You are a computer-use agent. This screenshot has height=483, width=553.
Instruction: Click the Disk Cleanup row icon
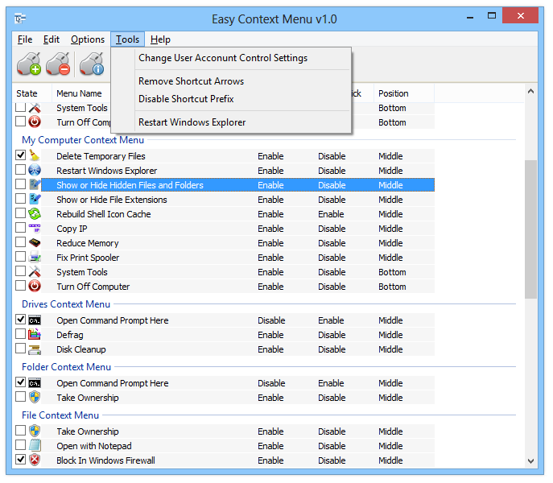click(x=35, y=349)
